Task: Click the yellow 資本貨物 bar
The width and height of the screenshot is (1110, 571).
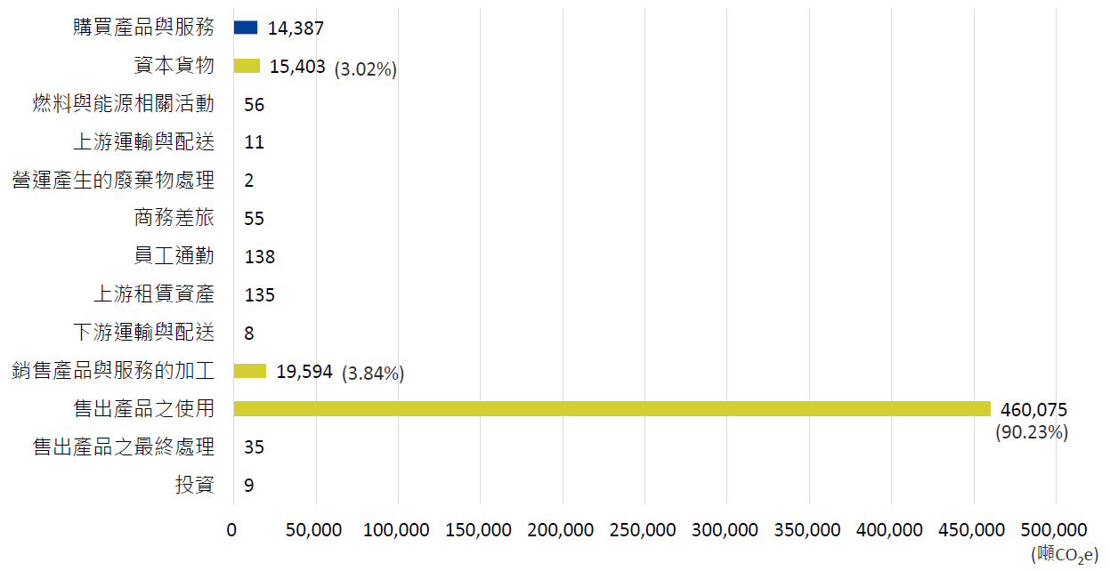Action: pyautogui.click(x=247, y=66)
